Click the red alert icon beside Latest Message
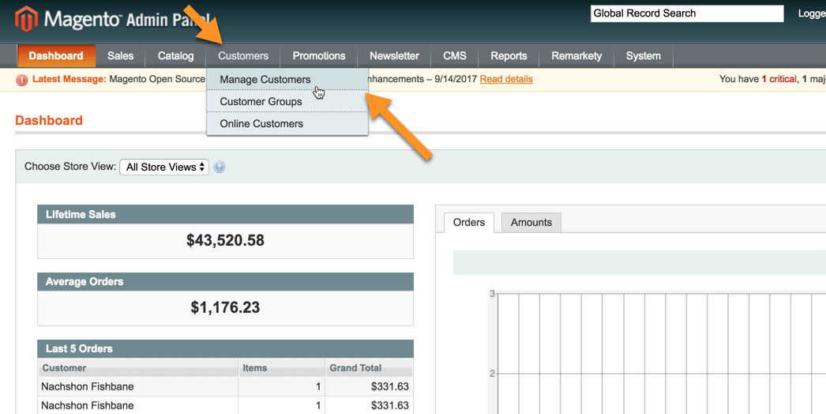 click(21, 80)
